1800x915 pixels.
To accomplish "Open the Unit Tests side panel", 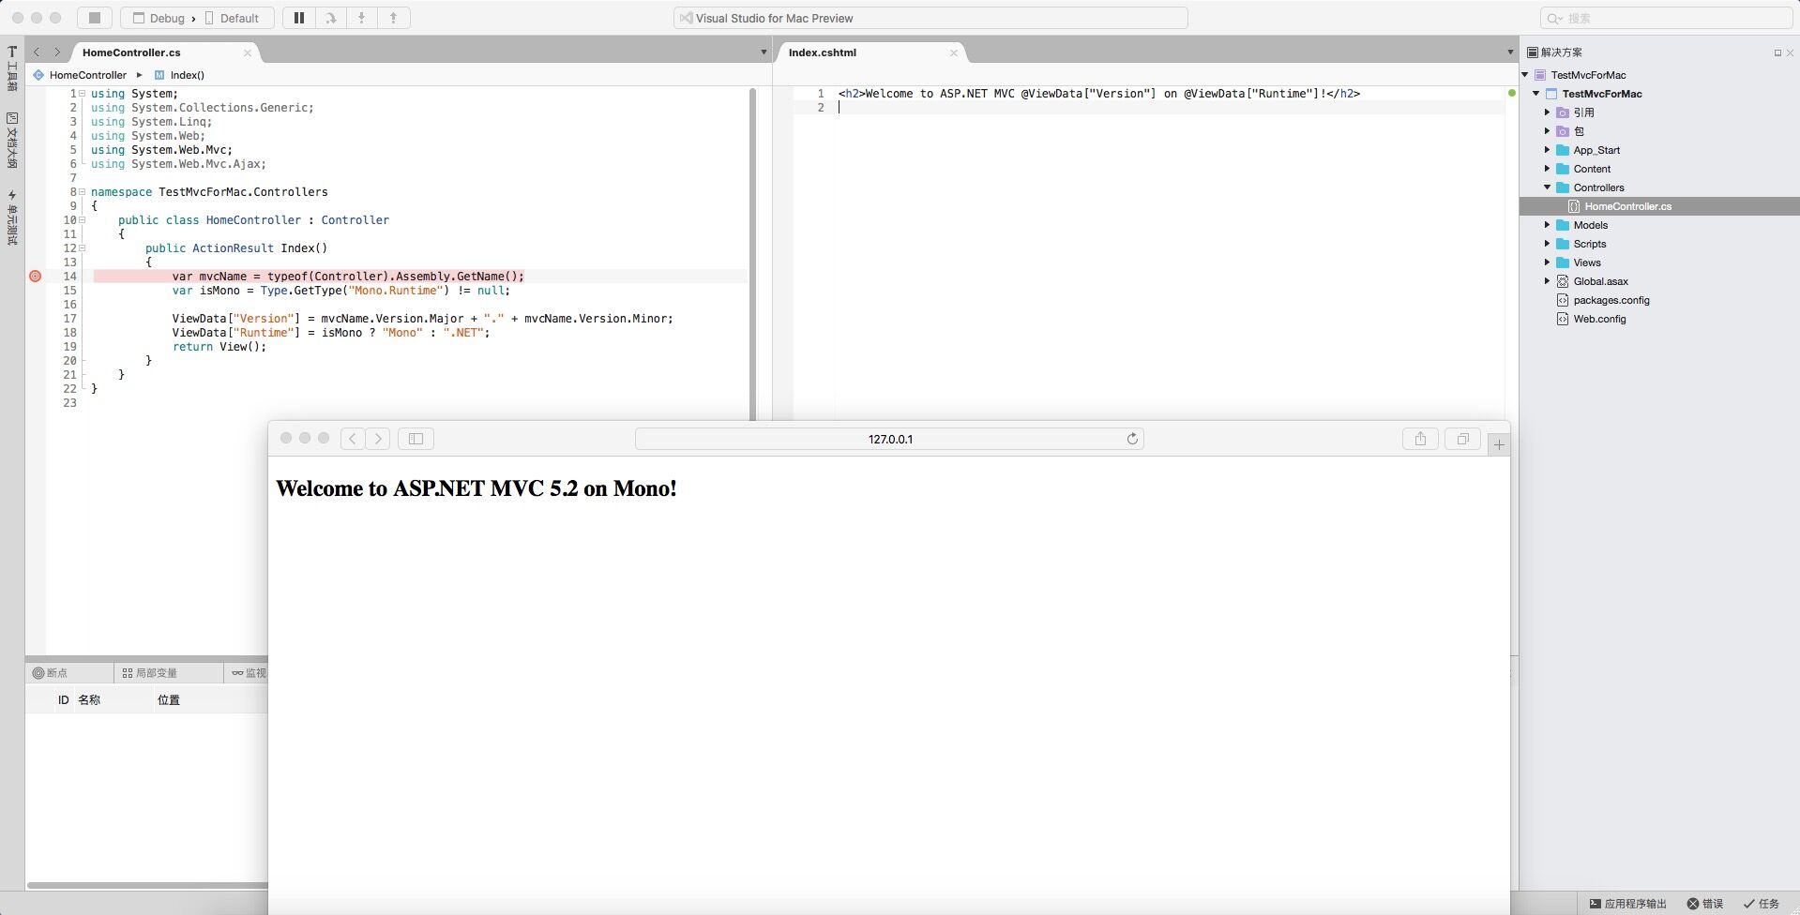I will tap(12, 217).
